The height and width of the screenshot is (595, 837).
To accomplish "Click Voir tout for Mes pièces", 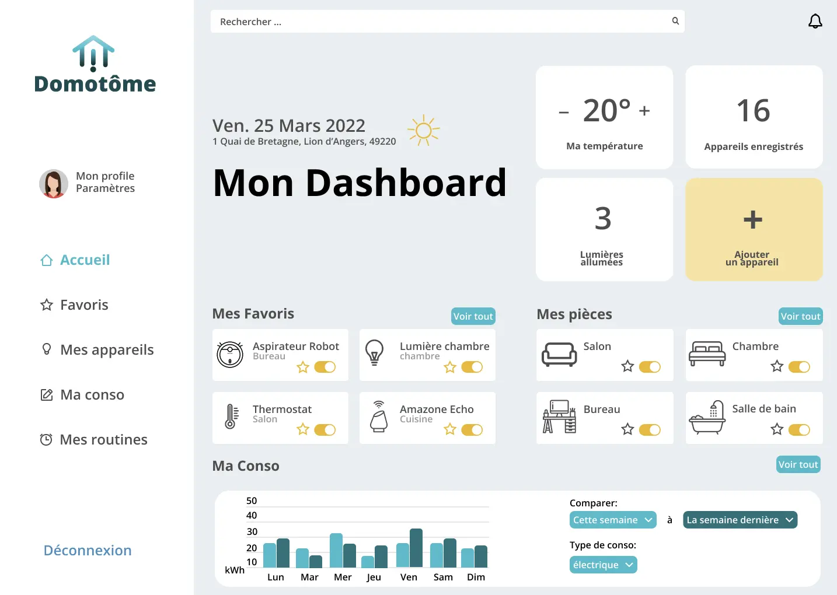I will pyautogui.click(x=801, y=316).
